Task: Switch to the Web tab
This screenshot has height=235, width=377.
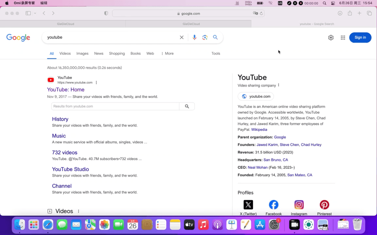Action: tap(150, 54)
